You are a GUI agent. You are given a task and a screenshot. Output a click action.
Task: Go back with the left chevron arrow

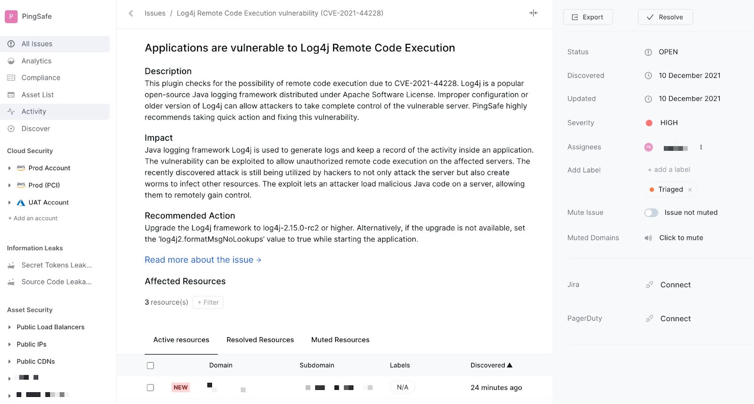[x=131, y=13]
